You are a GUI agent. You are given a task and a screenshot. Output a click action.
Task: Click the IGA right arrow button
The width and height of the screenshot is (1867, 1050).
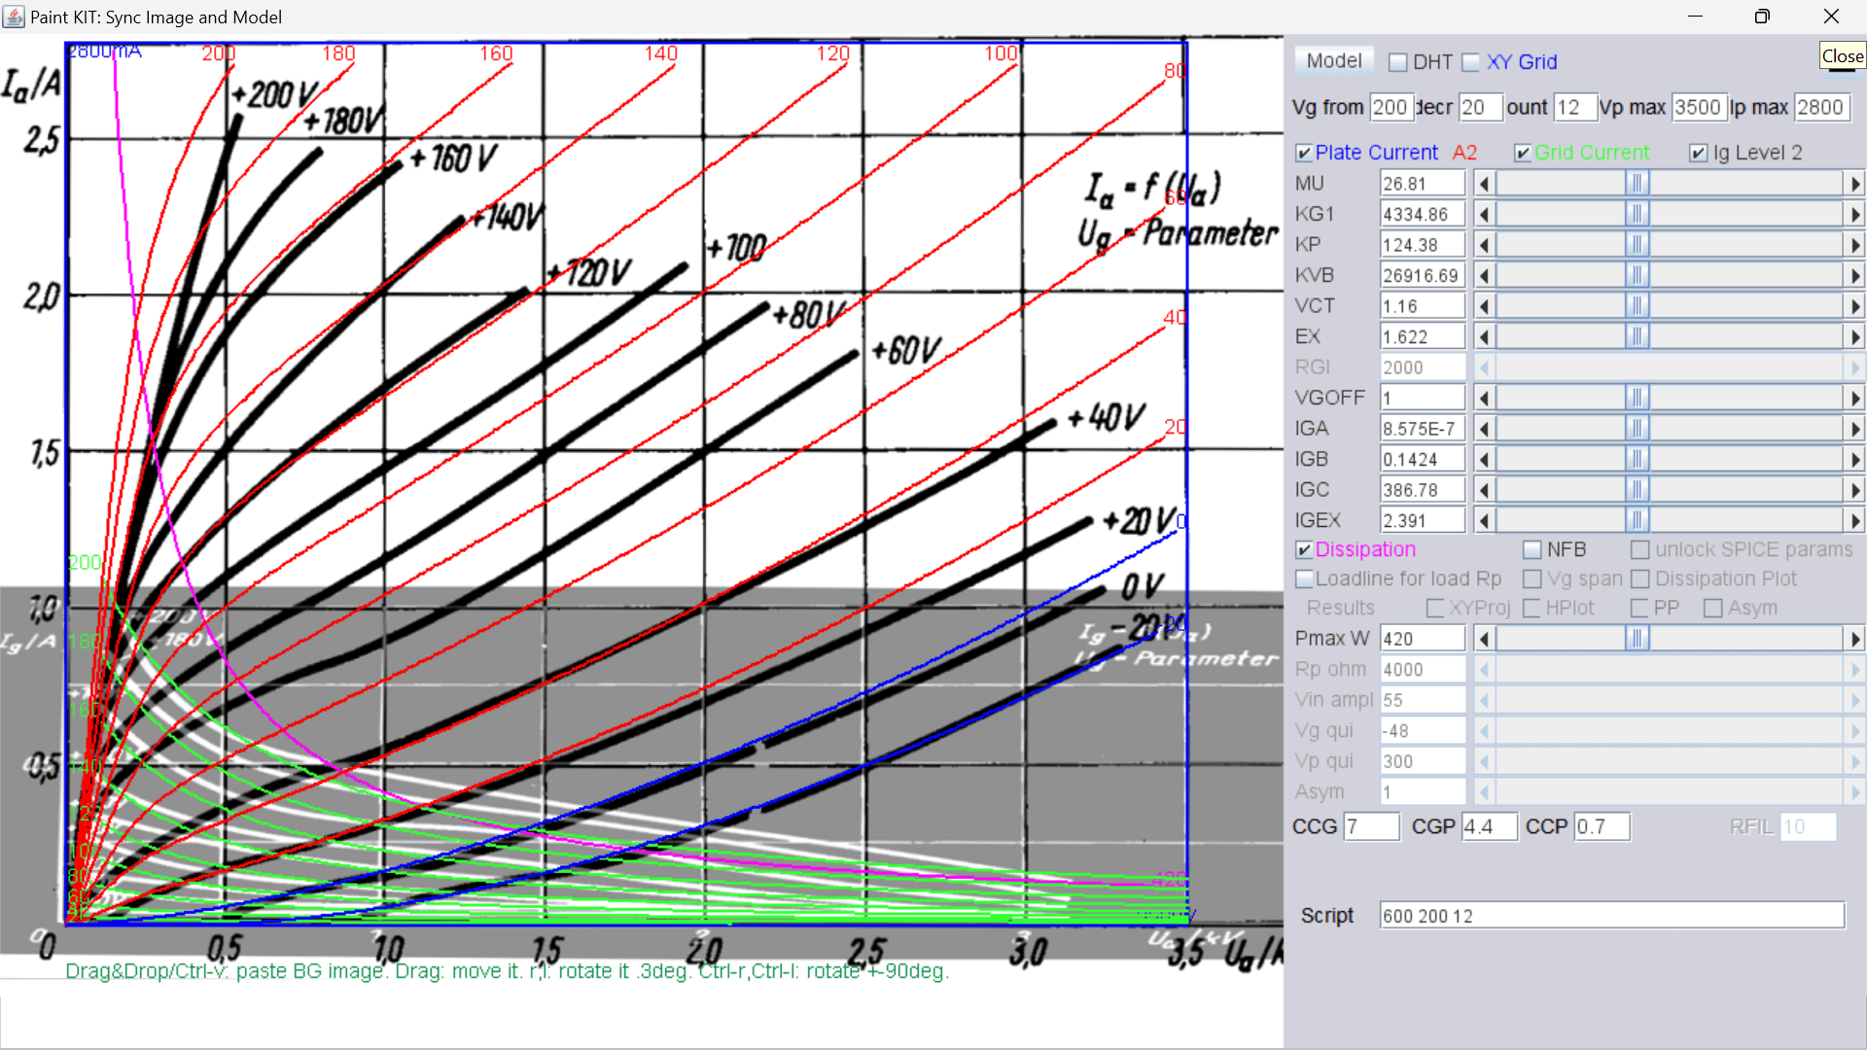tap(1854, 429)
